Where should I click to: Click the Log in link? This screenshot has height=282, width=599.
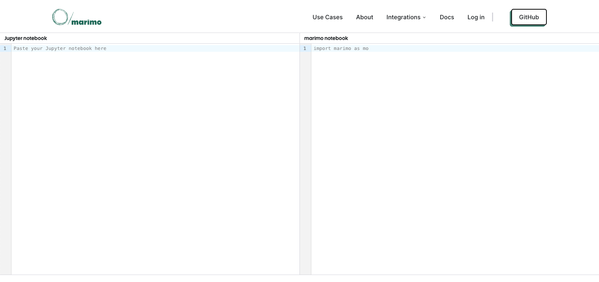click(476, 17)
